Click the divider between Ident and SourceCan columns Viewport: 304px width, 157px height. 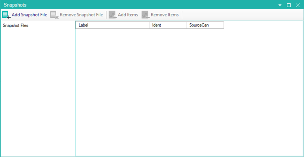click(x=187, y=25)
